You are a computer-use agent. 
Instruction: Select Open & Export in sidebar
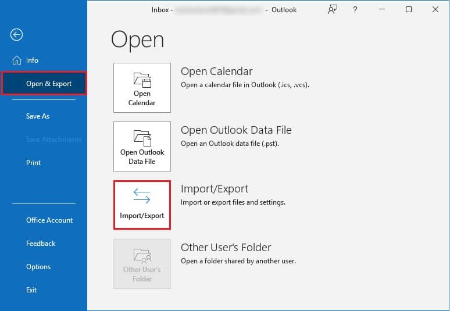(44, 84)
